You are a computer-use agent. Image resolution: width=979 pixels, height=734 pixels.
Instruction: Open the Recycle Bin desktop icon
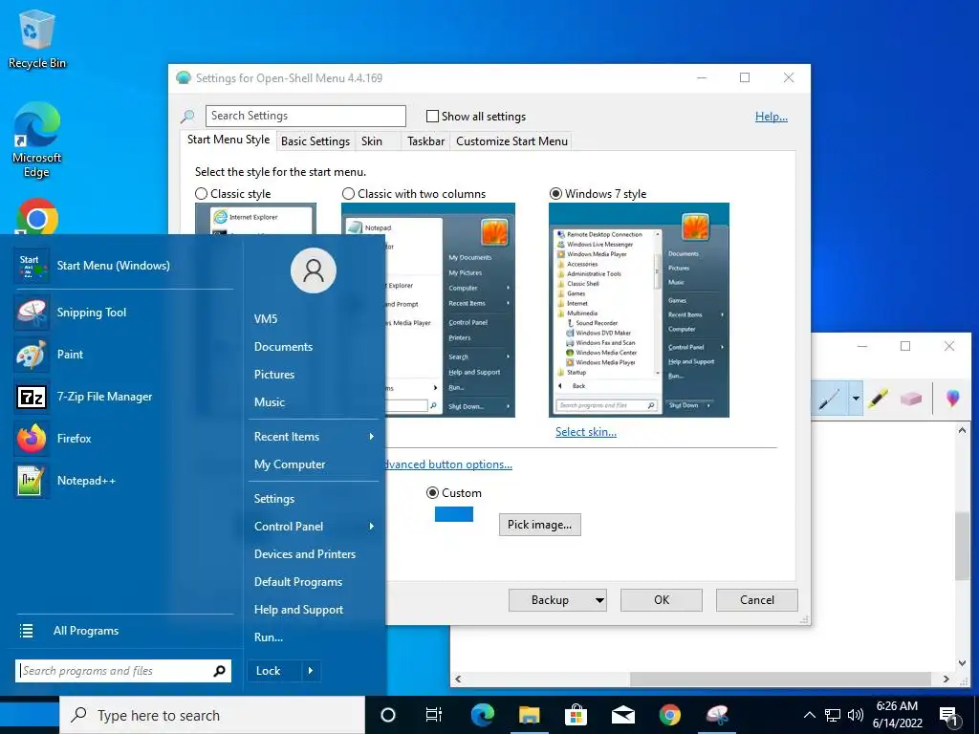[37, 38]
